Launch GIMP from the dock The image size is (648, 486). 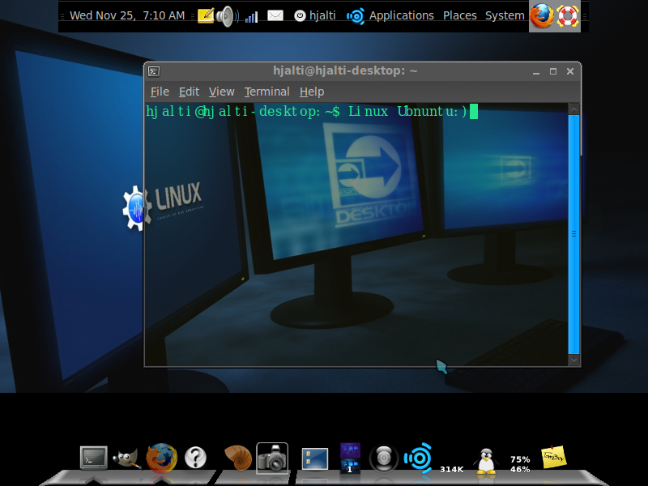pos(126,458)
